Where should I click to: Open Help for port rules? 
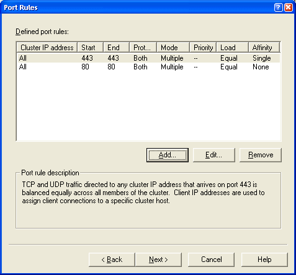pyautogui.click(x=264, y=260)
